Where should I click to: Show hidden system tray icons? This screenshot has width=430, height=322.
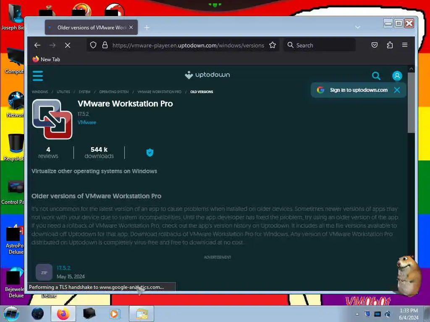[357, 314]
